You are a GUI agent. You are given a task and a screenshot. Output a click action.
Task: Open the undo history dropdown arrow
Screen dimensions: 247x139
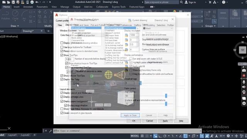(41, 2)
